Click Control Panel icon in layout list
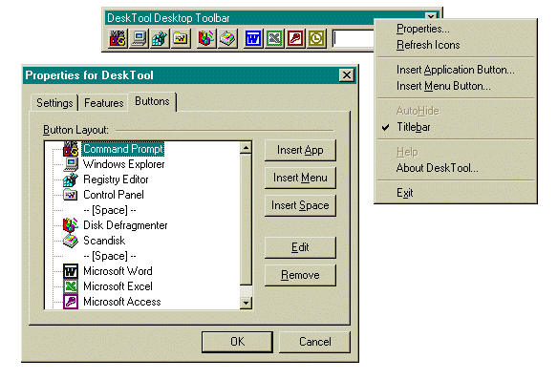Viewport: 558px width, 380px height. [x=71, y=195]
